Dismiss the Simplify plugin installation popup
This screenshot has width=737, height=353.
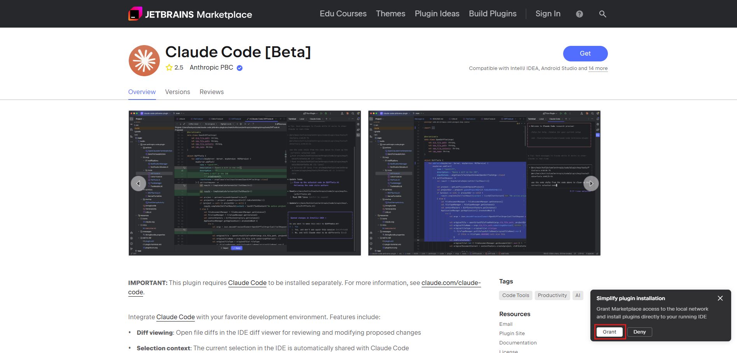(x=720, y=298)
